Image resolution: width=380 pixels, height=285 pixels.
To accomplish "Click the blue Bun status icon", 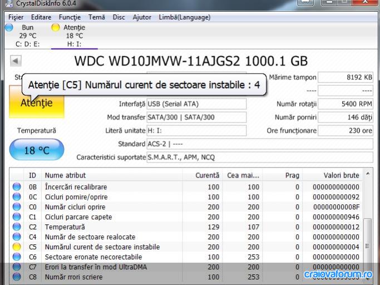I will 9,27.
